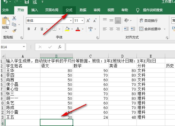The image size is (175, 126).
Task: Click the Cut scissors icon
Action: pyautogui.click(x=14, y=19)
